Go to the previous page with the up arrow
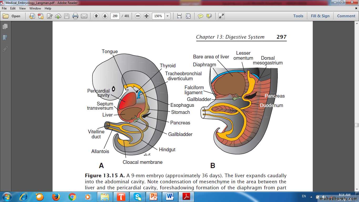The image size is (359, 202). coord(96,16)
